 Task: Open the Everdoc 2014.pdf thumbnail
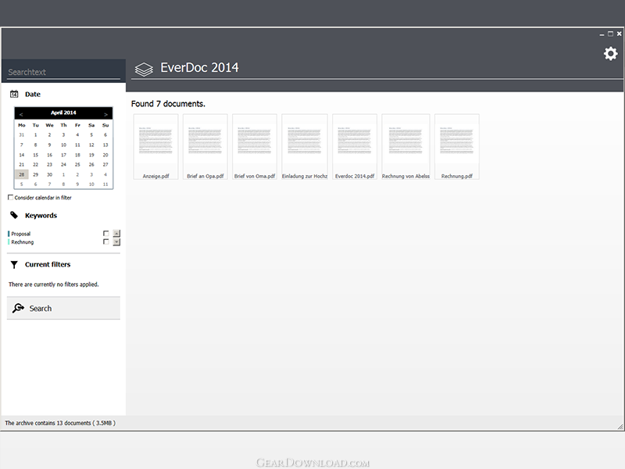point(355,147)
